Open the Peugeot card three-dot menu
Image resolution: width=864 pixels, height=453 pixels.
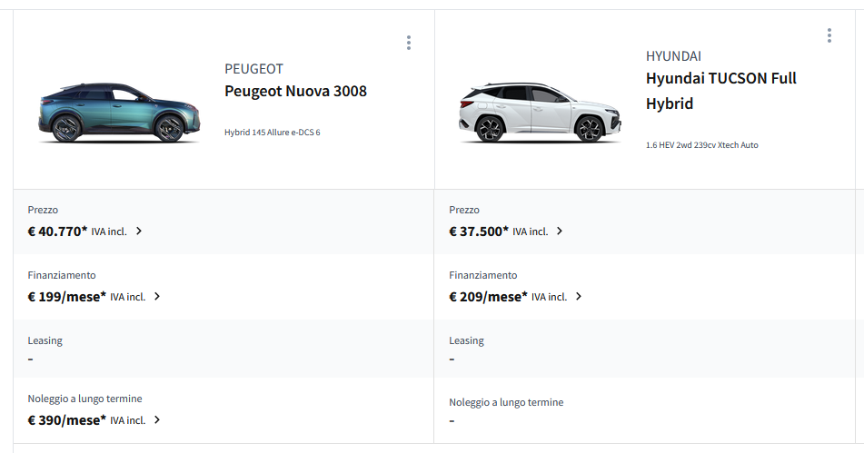pyautogui.click(x=409, y=43)
